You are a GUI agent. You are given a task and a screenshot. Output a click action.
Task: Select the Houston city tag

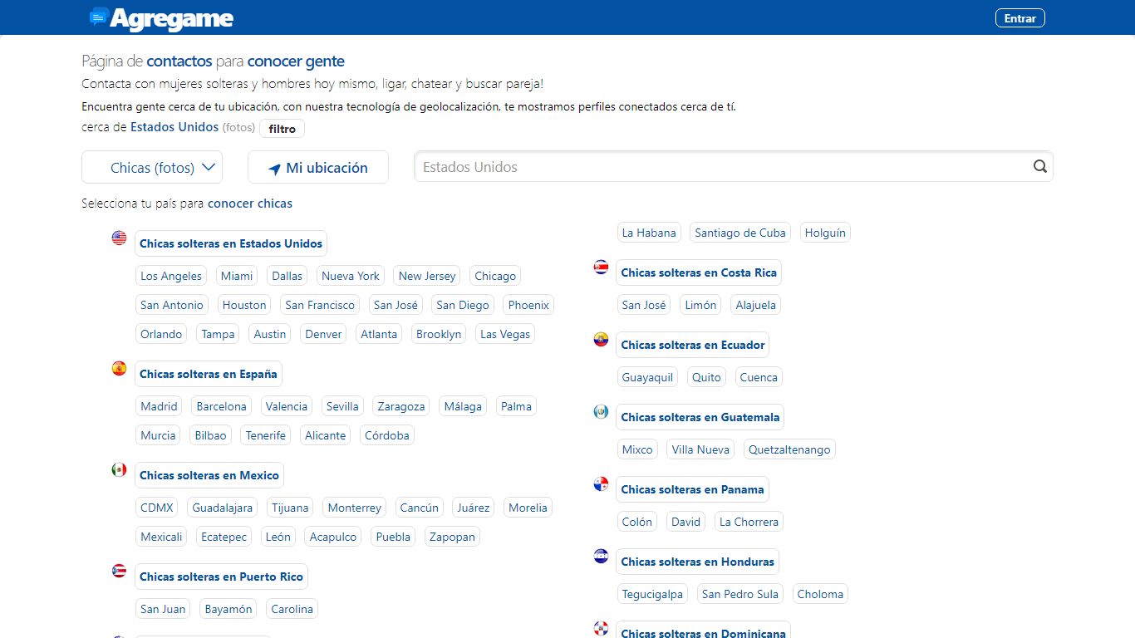(244, 305)
